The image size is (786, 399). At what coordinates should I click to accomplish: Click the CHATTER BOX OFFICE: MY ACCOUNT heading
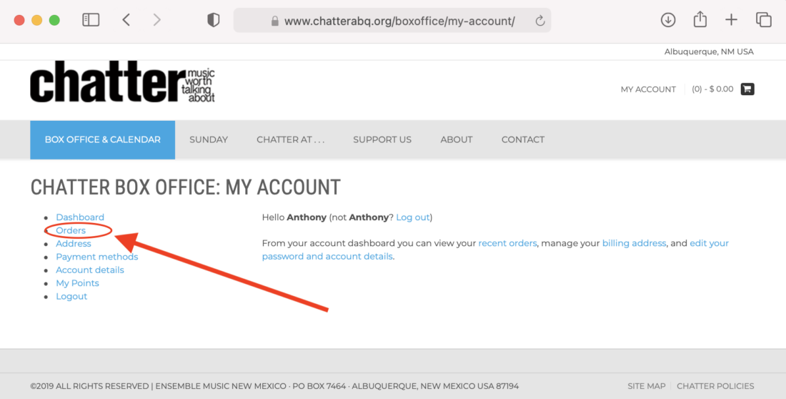tap(186, 188)
